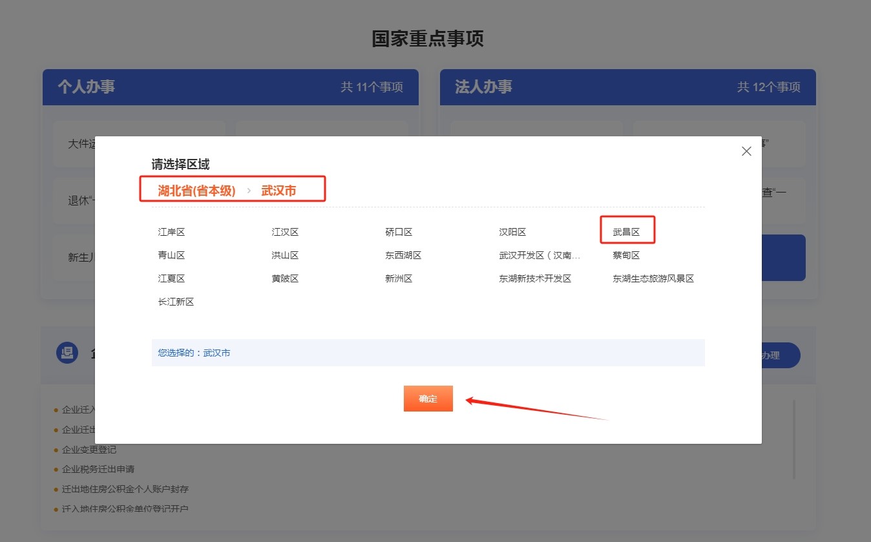This screenshot has height=542, width=871.
Task: Select 武昌区 district
Action: [x=626, y=232]
